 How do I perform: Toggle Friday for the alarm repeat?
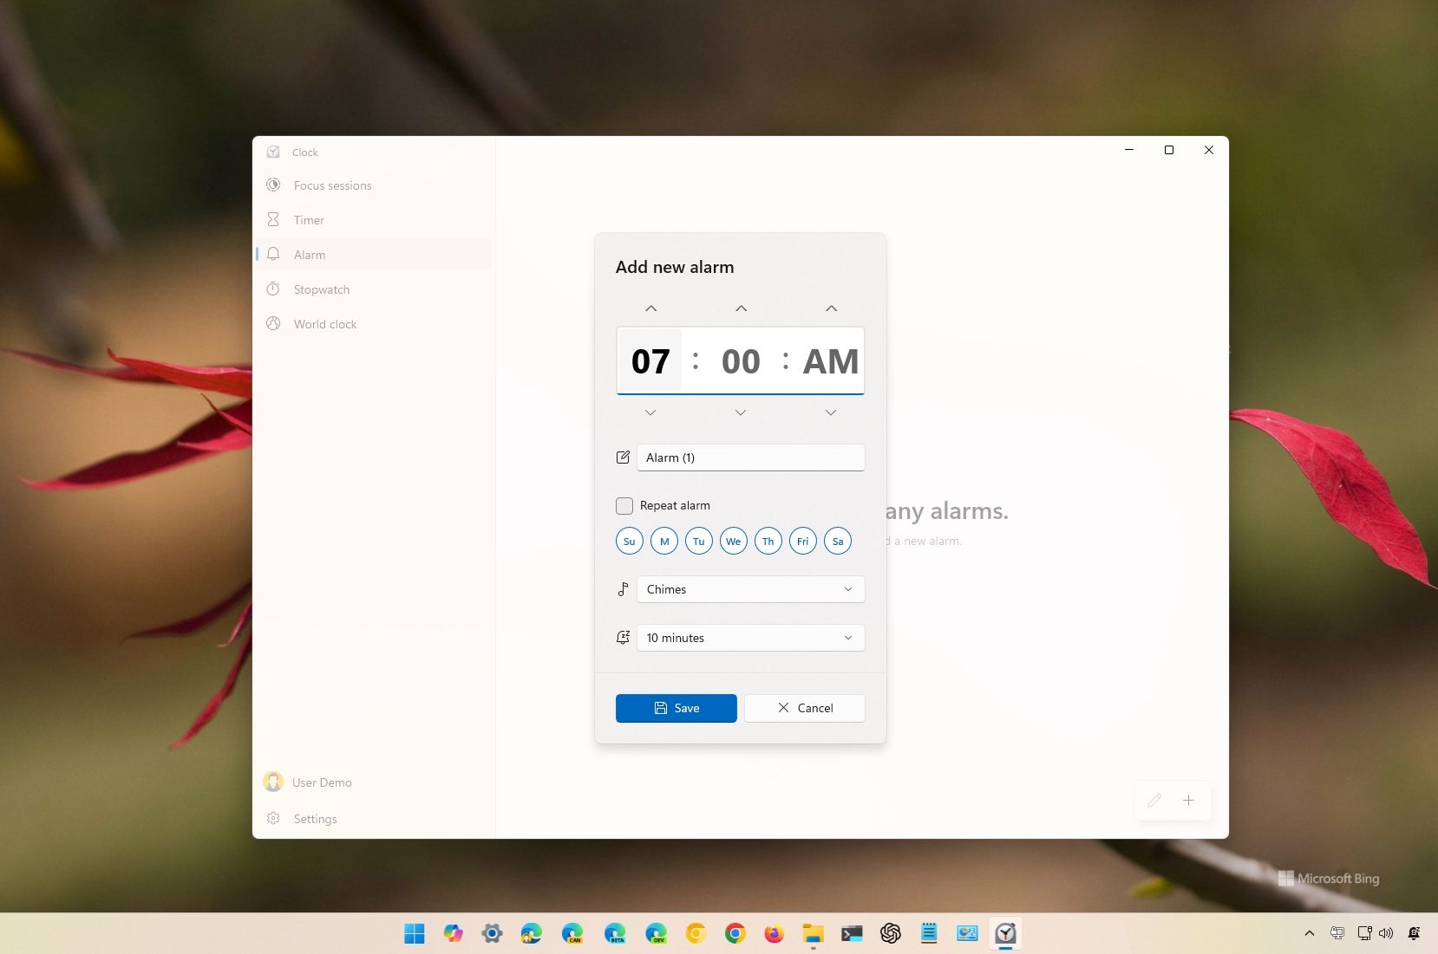[x=802, y=541]
